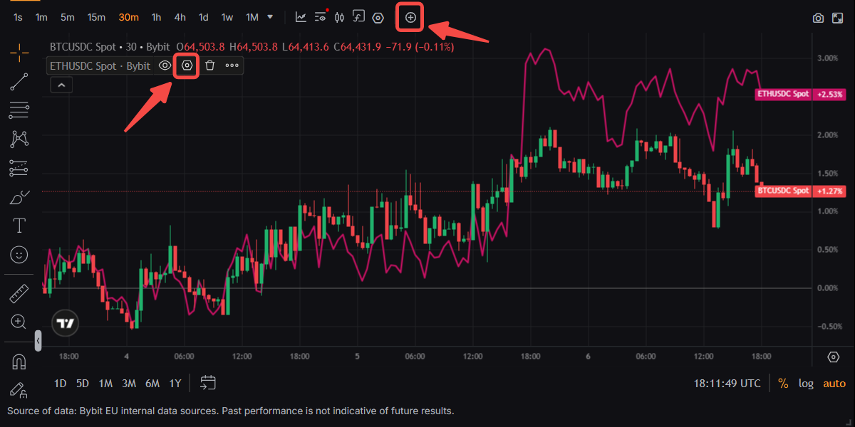Screen dimensions: 855x427
Task: Open the emoji icons tool
Action: click(19, 254)
